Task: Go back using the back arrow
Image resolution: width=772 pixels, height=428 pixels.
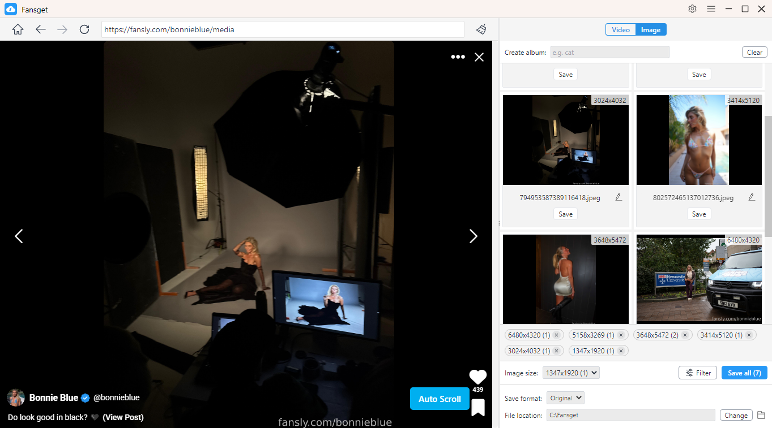Action: click(40, 29)
